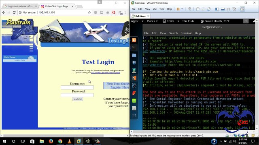The height and width of the screenshot is (145, 259).
Task: Expand Kali Places menu
Action: click(152, 21)
